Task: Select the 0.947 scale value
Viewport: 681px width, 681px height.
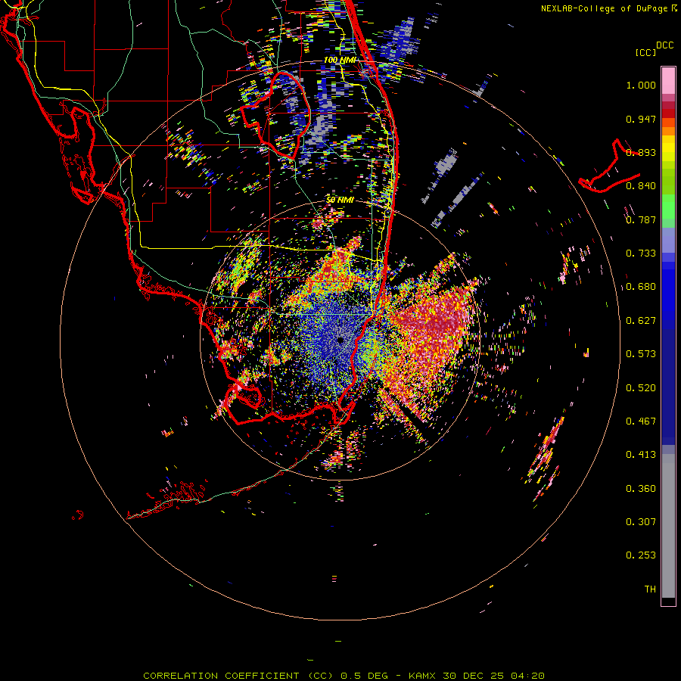Action: click(x=641, y=119)
